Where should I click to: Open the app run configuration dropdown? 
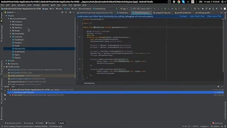124,9
